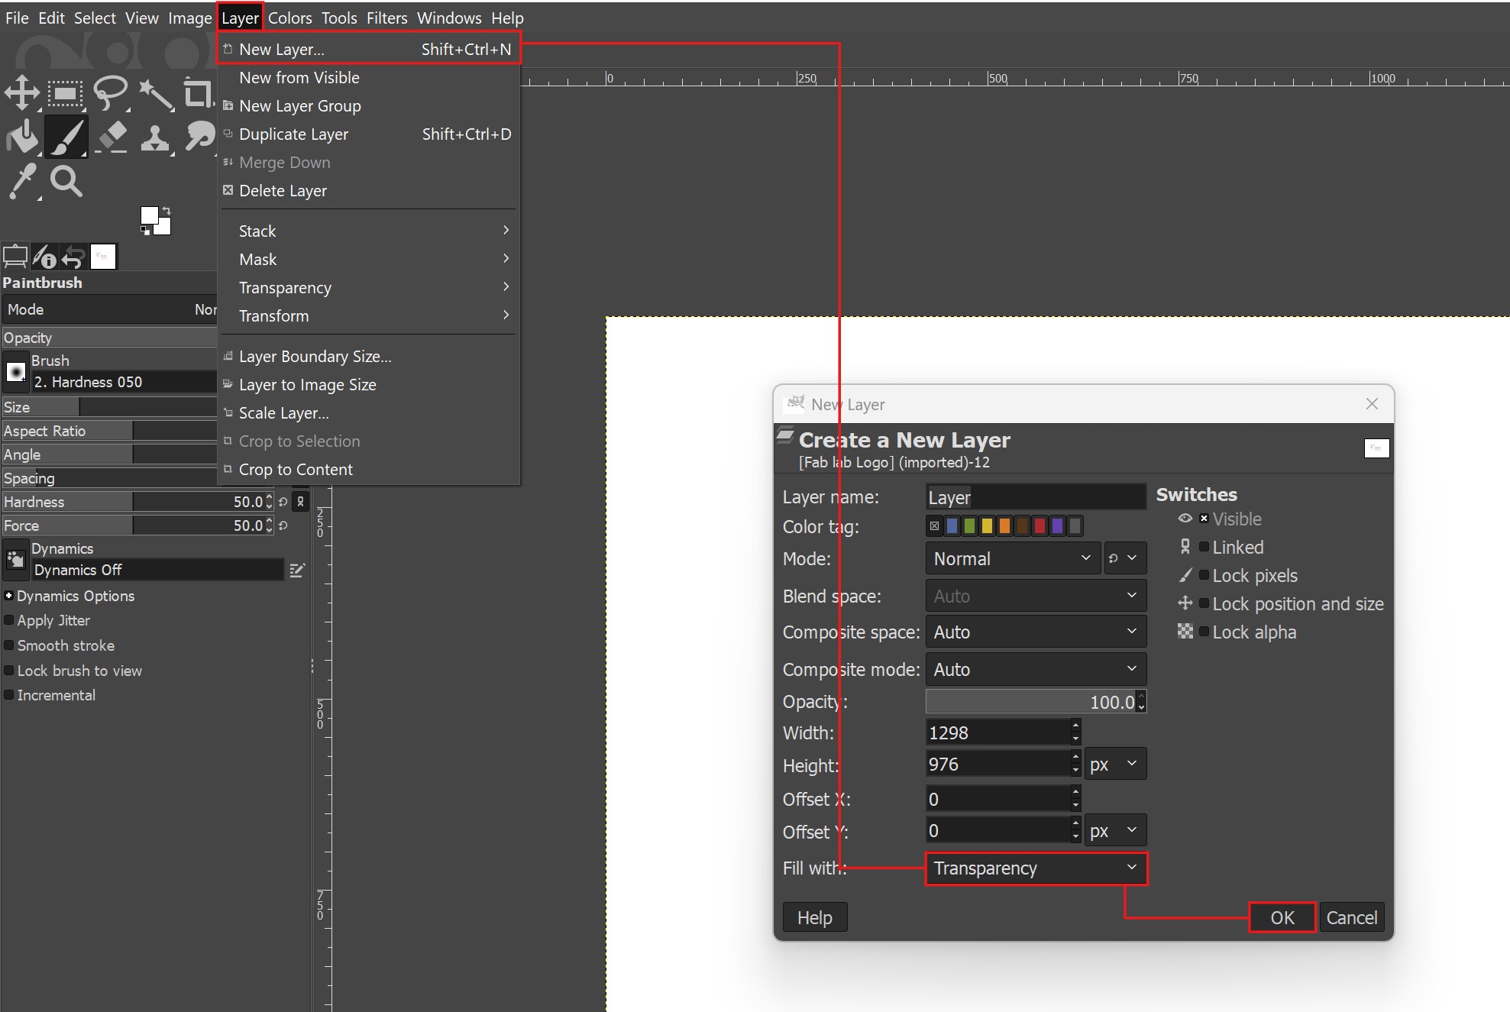The height and width of the screenshot is (1012, 1510).
Task: Select the Smudge tool
Action: click(199, 136)
